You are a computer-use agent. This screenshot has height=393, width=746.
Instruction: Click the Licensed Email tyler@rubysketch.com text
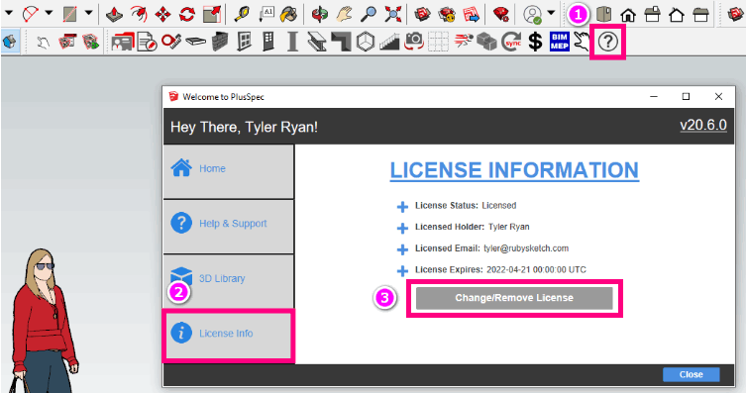tap(492, 248)
